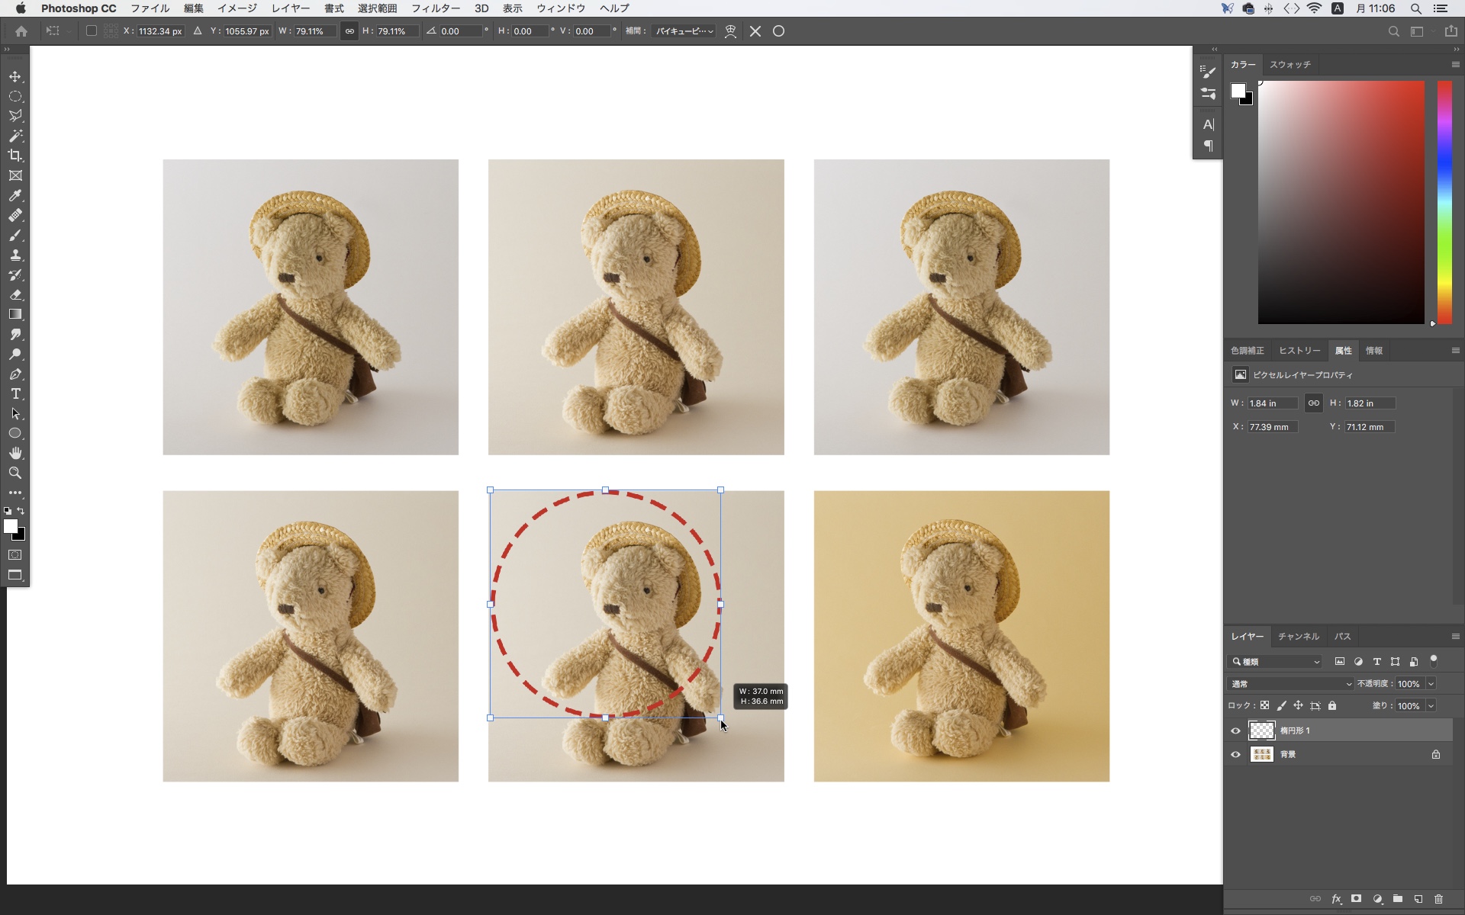Click the hue spectrum slider bar
The image size is (1465, 915).
pos(1444,202)
